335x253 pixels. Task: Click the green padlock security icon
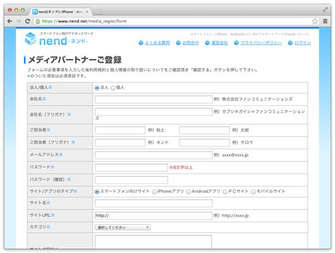point(38,21)
